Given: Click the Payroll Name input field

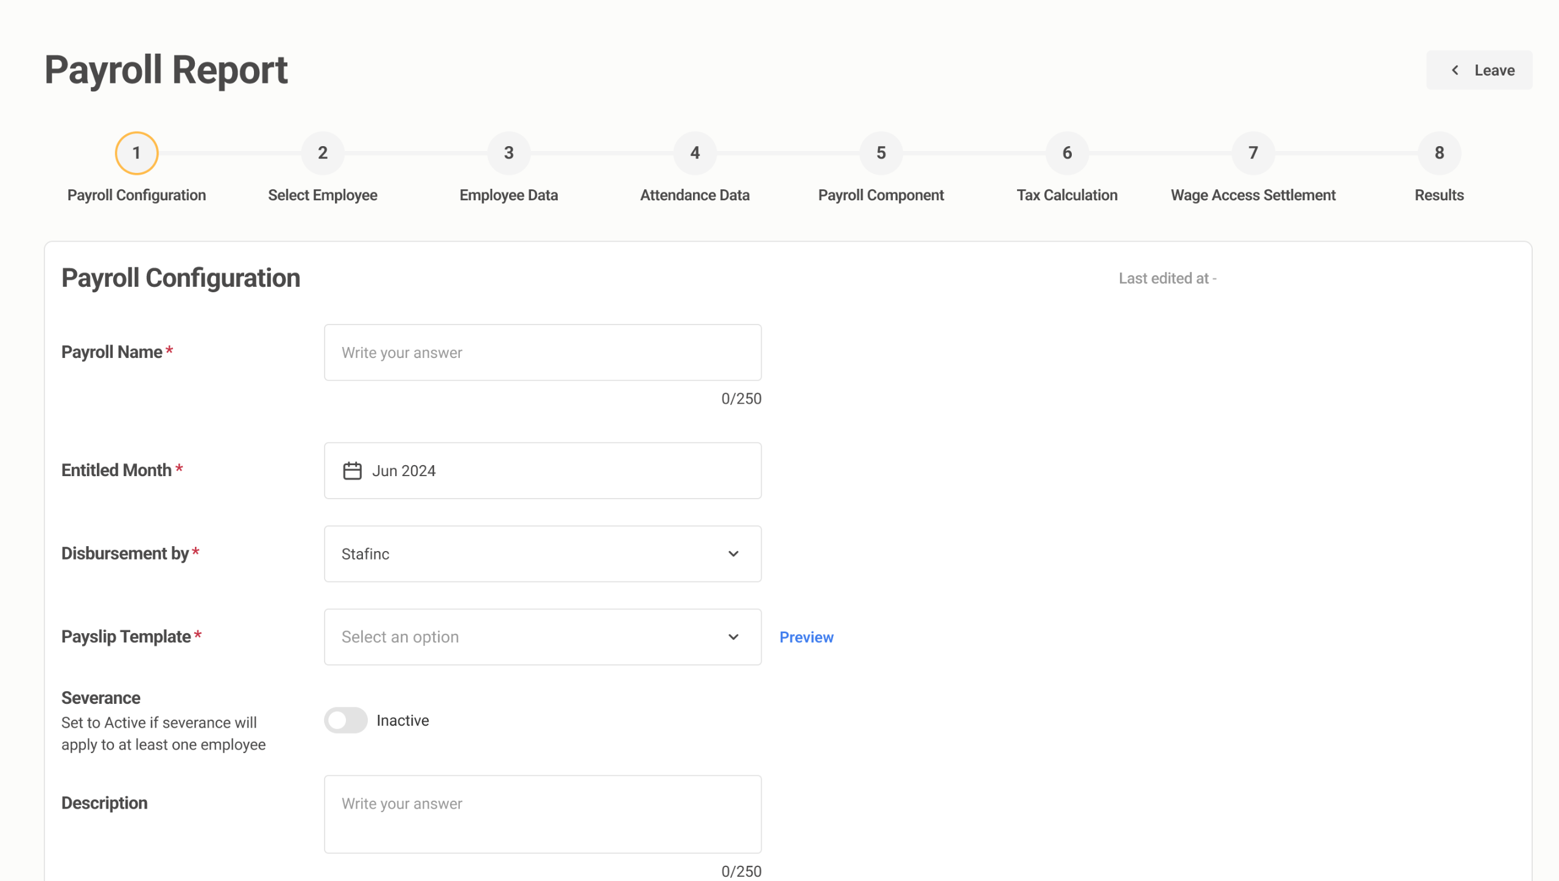Looking at the screenshot, I should click(x=542, y=353).
